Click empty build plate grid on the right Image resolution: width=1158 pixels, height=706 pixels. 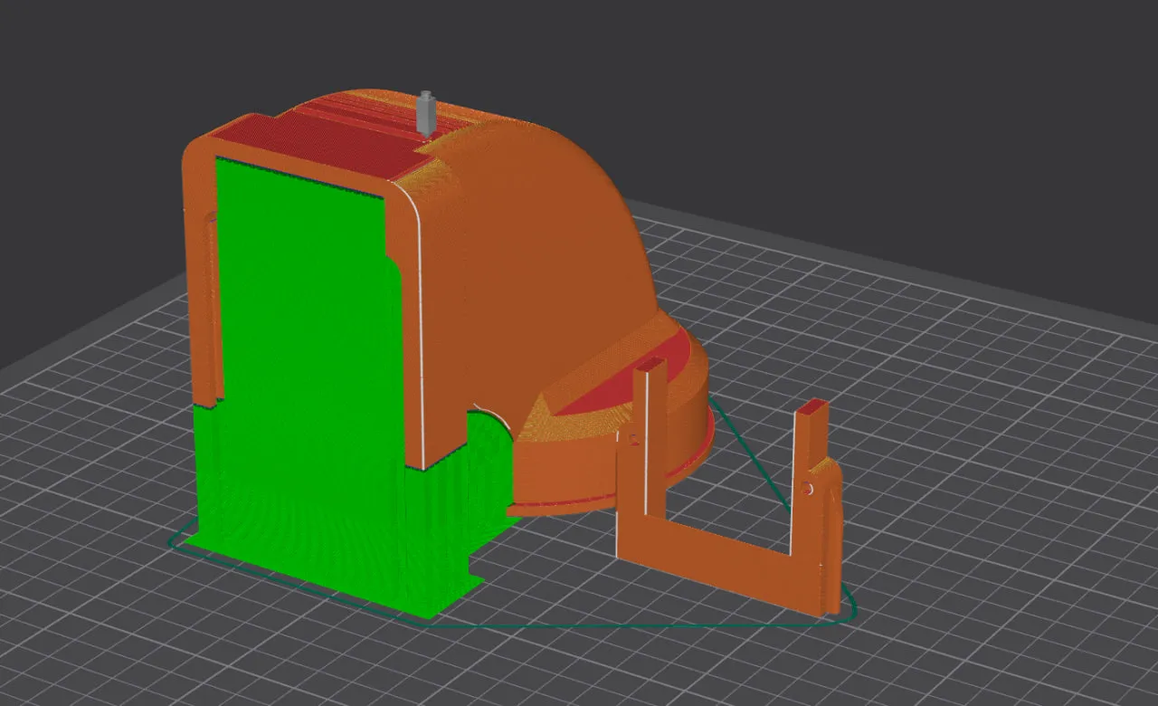[x=995, y=453]
